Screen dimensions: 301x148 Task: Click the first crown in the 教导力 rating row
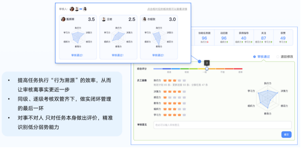165,103
